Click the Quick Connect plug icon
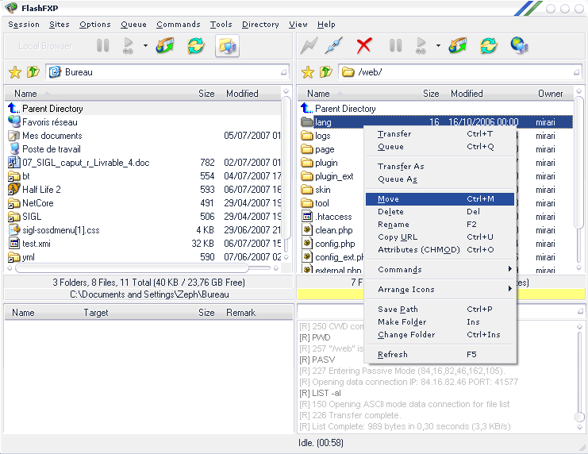588x454 pixels. (x=333, y=46)
